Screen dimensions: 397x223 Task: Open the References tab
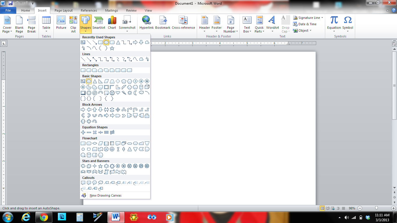coord(89,10)
